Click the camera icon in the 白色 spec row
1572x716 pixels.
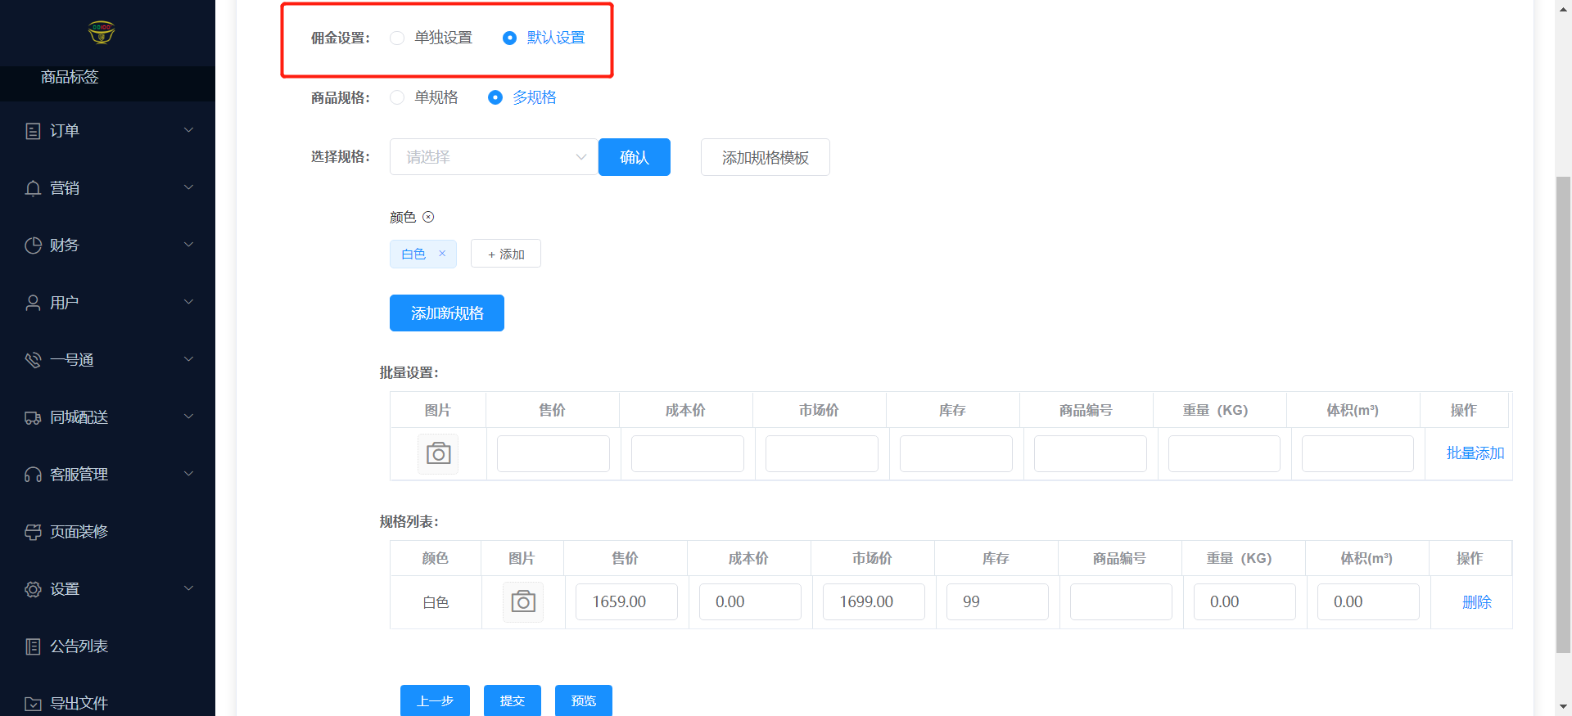[523, 602]
